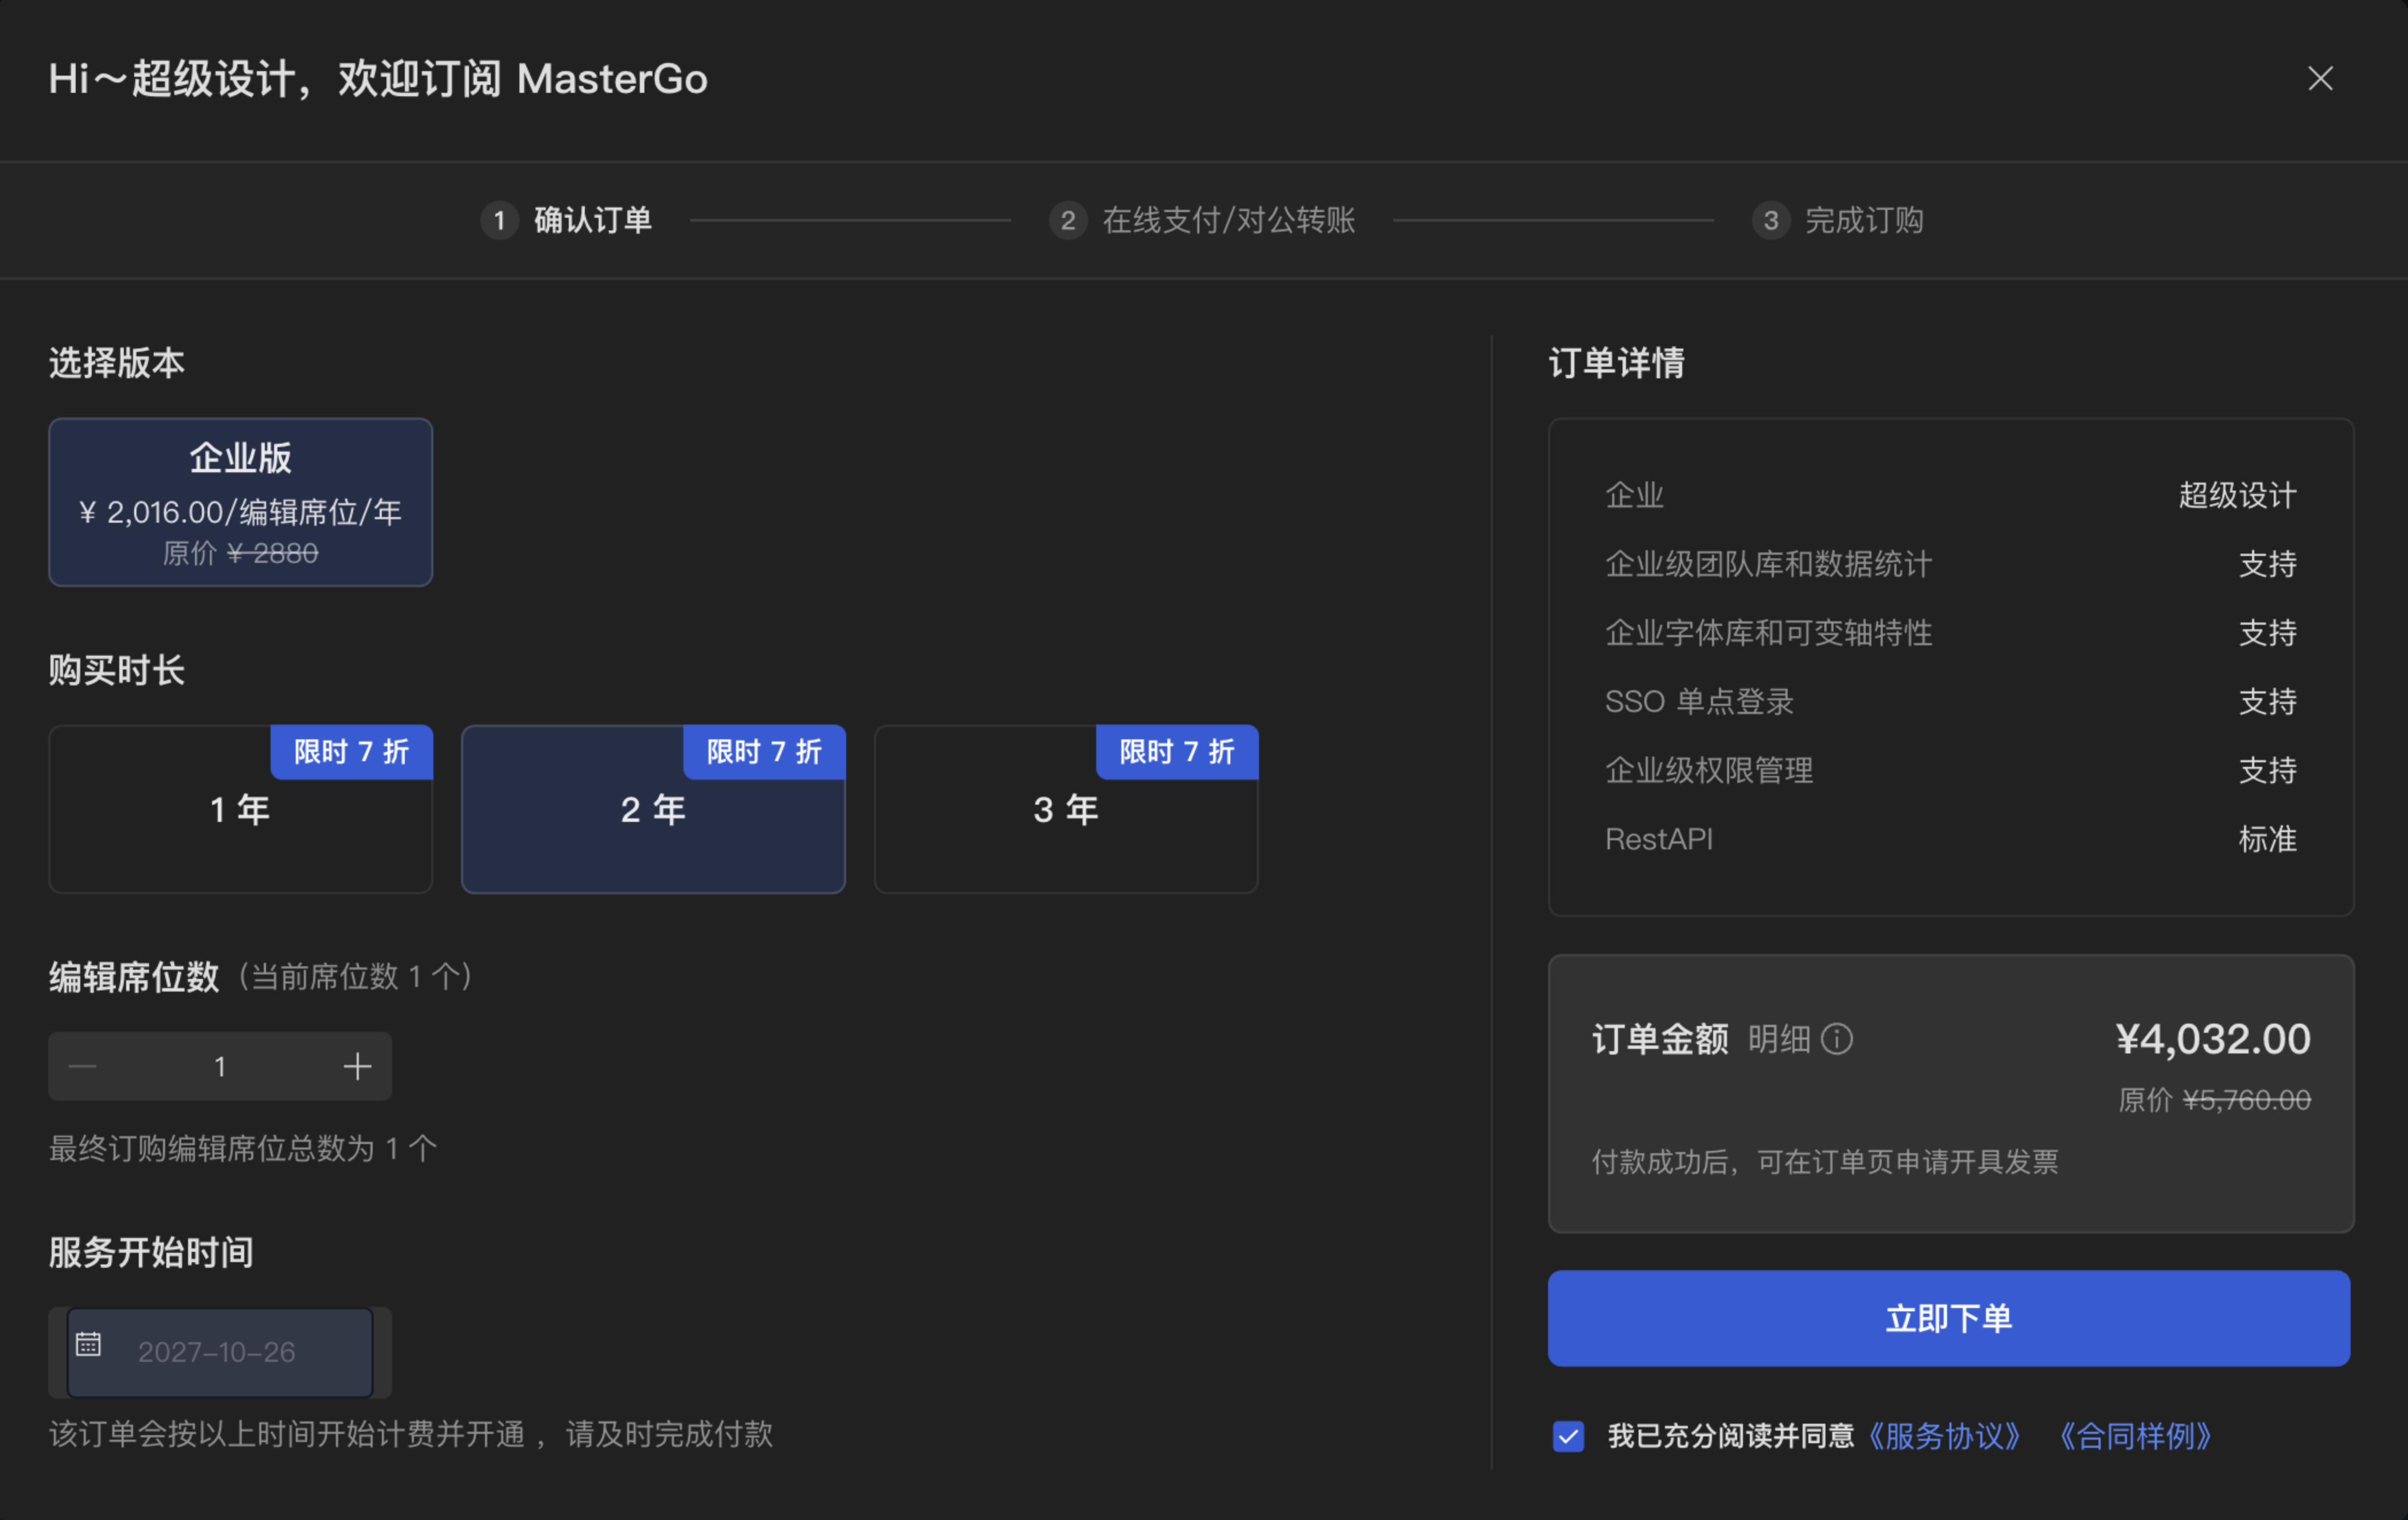2408x1520 pixels.
Task: Select step 2 在线支付/对公转账
Action: point(1202,220)
